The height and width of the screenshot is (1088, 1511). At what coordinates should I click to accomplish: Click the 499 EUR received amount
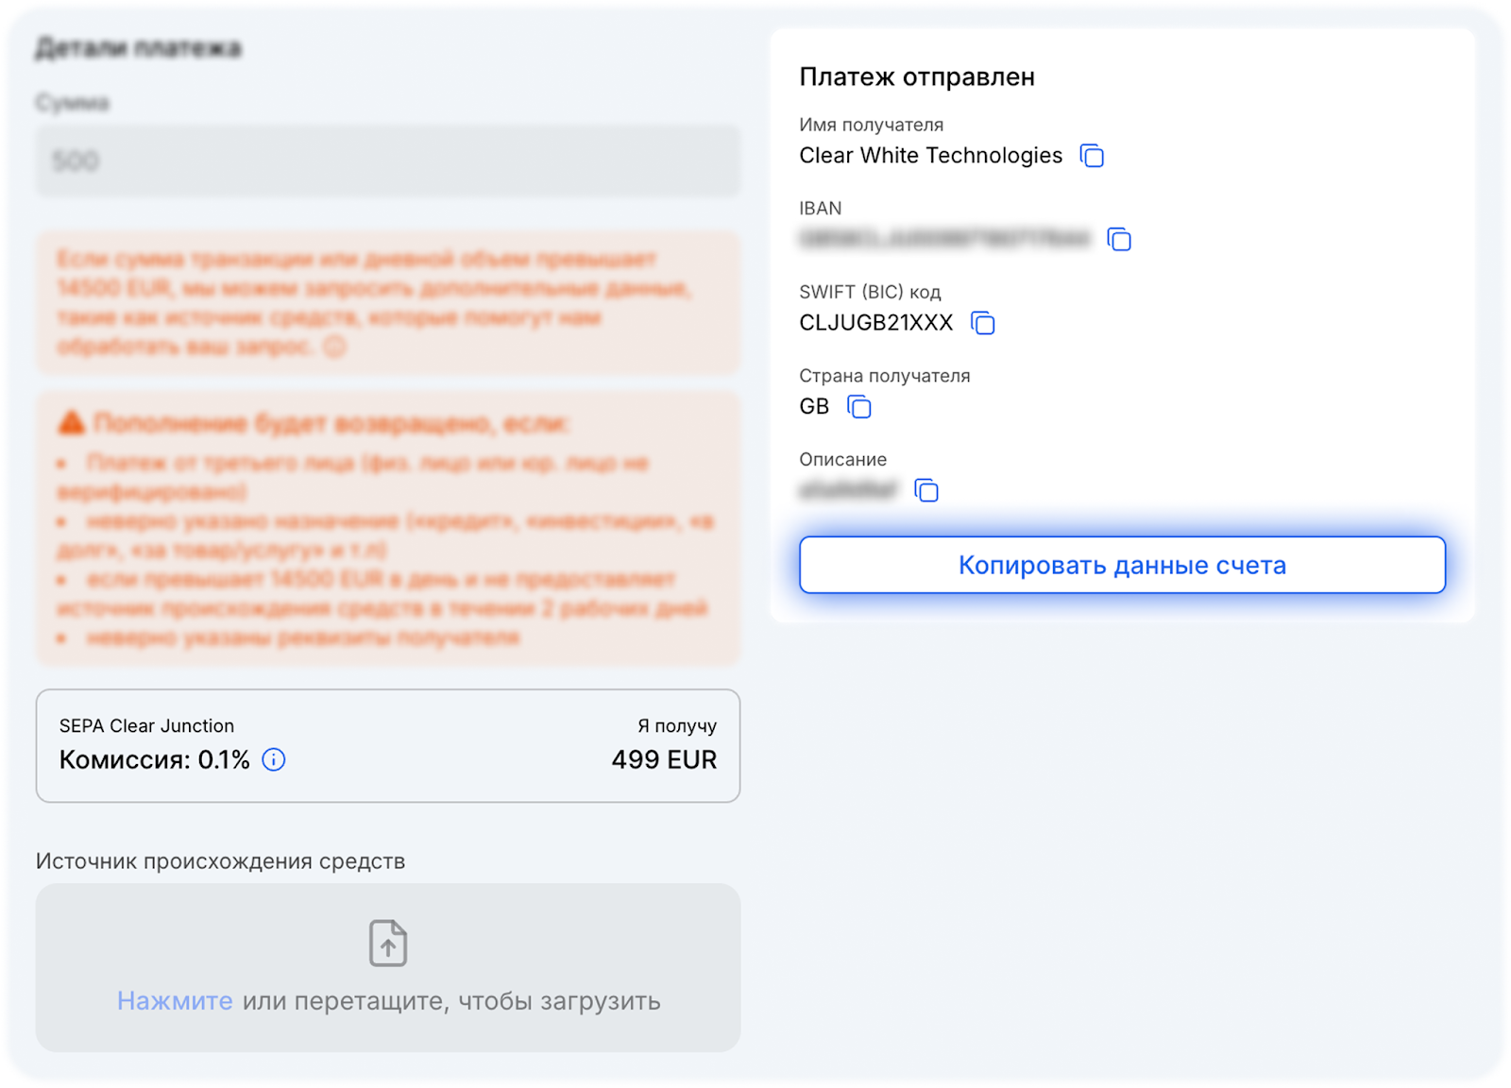point(664,759)
